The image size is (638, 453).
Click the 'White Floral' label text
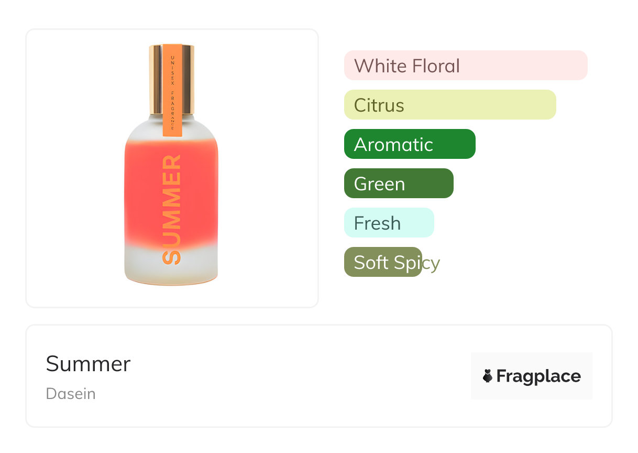click(x=406, y=66)
